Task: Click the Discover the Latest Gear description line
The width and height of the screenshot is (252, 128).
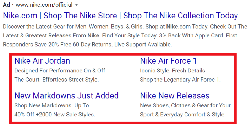Action: coord(125,27)
